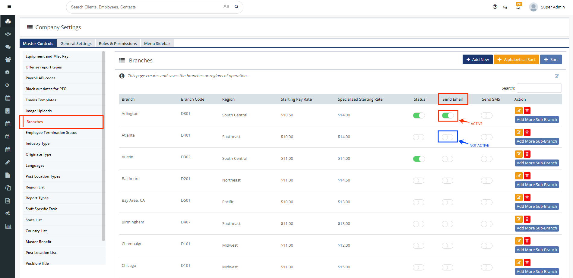Screen dimensions: 573x278
Task: Click the Alphabetical Sort button
Action: tap(516, 60)
